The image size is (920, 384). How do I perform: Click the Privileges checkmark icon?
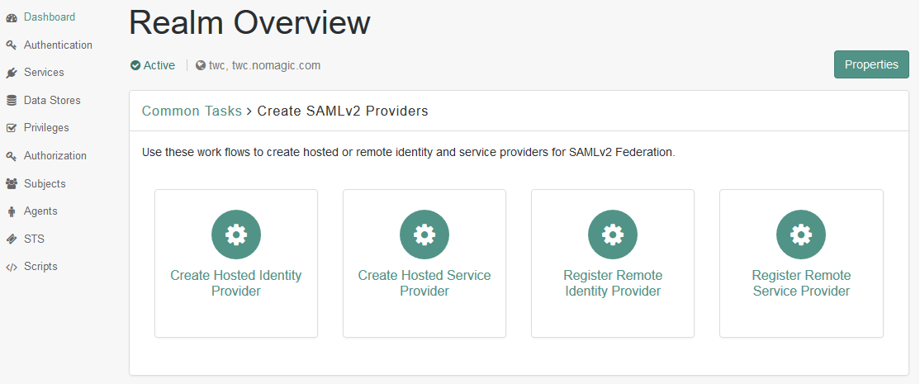(x=12, y=128)
